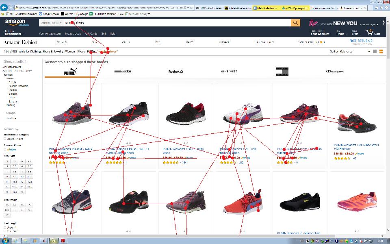The height and width of the screenshot is (244, 390).
Task: Open the Adobe Reader taskbar icon
Action: [x=63, y=241]
